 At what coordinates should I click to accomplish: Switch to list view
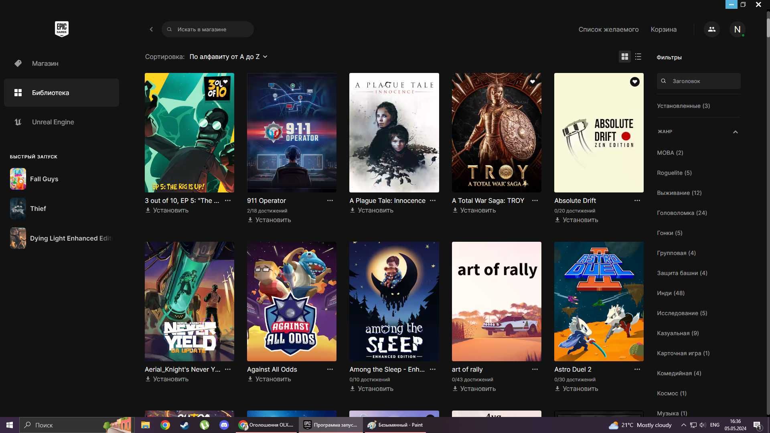[x=638, y=57]
